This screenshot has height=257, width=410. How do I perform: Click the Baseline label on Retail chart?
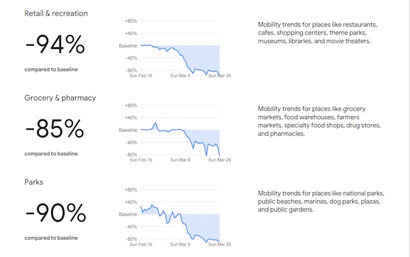coord(128,46)
